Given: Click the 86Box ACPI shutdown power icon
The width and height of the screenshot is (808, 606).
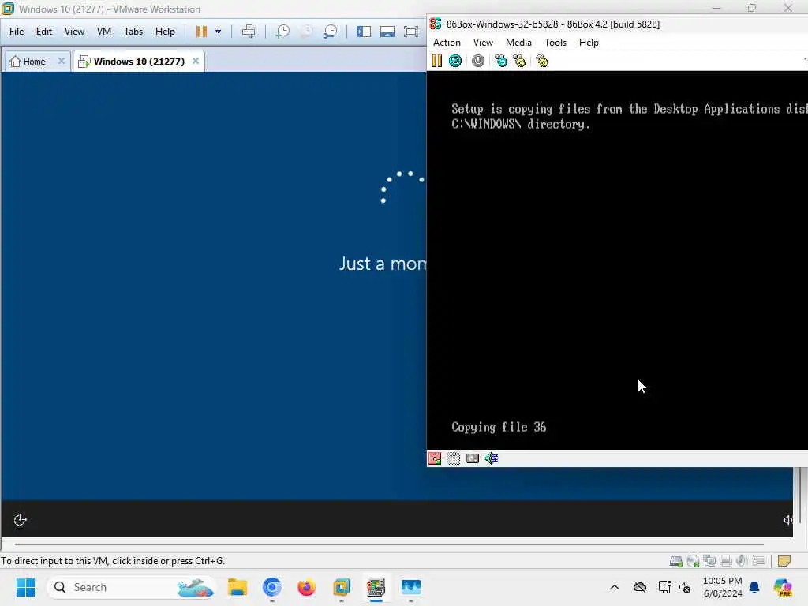Looking at the screenshot, I should (x=478, y=61).
